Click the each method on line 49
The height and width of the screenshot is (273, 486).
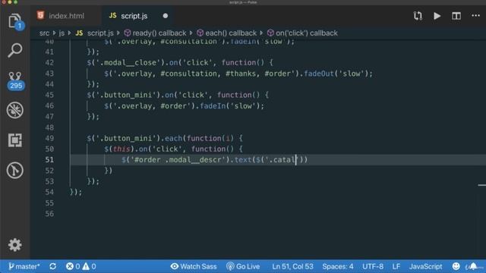pyautogui.click(x=173, y=138)
